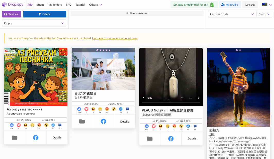Click share icon on 台北101觀景台 ad
The image size is (274, 159).
121,109
